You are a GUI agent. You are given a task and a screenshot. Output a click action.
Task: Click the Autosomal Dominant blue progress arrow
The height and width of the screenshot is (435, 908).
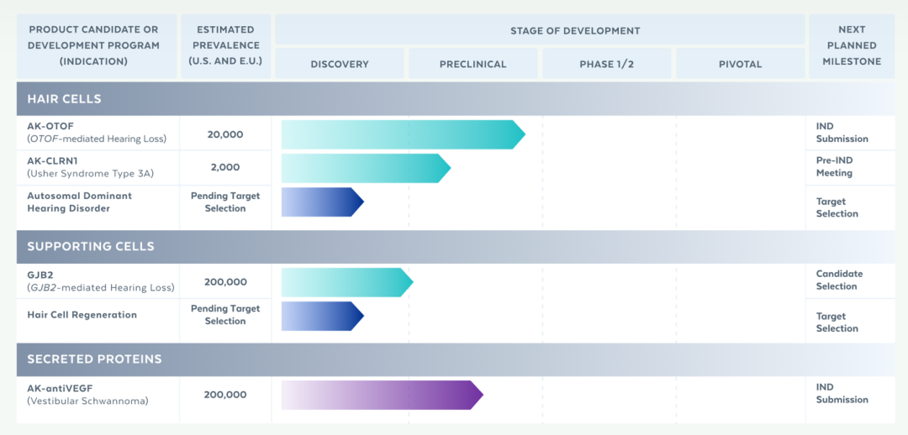coord(323,202)
